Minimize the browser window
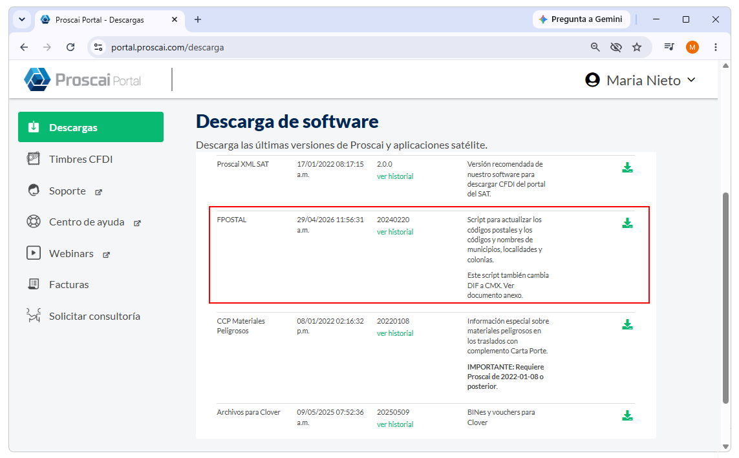The height and width of the screenshot is (458, 739). 656,19
